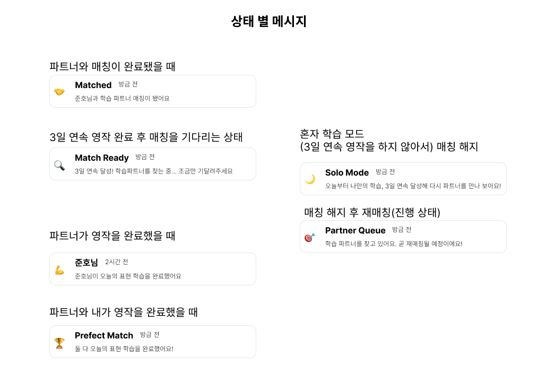Click the '상태 별 메시지' page heading
The image size is (538, 383).
(x=269, y=22)
